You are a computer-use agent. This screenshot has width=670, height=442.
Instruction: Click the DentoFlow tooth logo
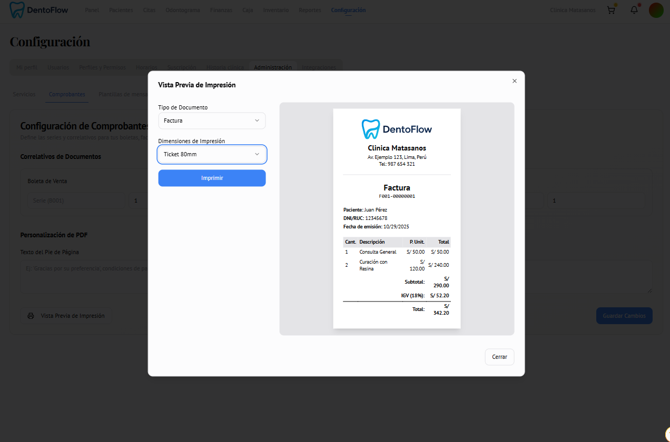(x=16, y=9)
